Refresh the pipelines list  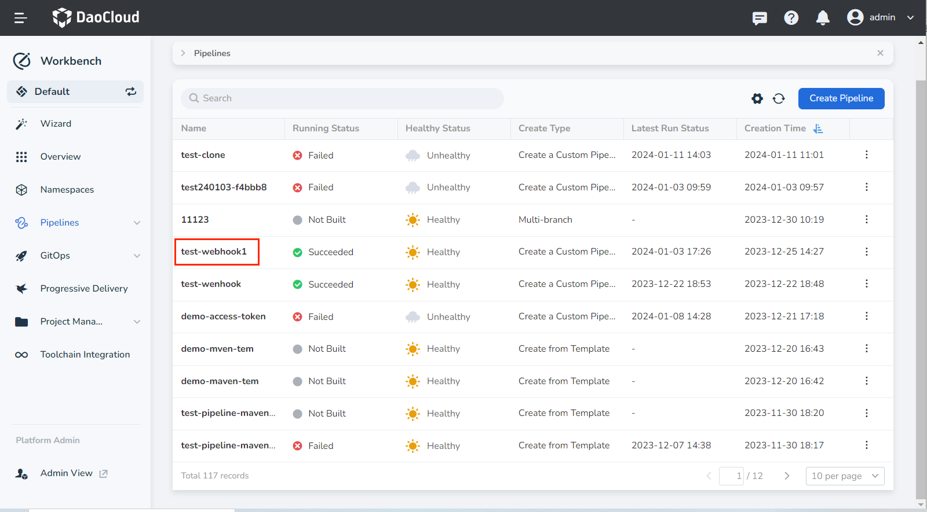point(779,98)
